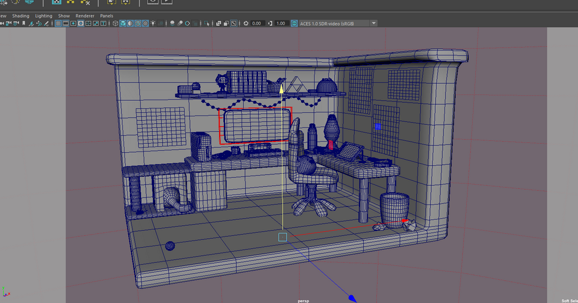
Task: Click the Exposure aperture icon
Action: point(246,24)
